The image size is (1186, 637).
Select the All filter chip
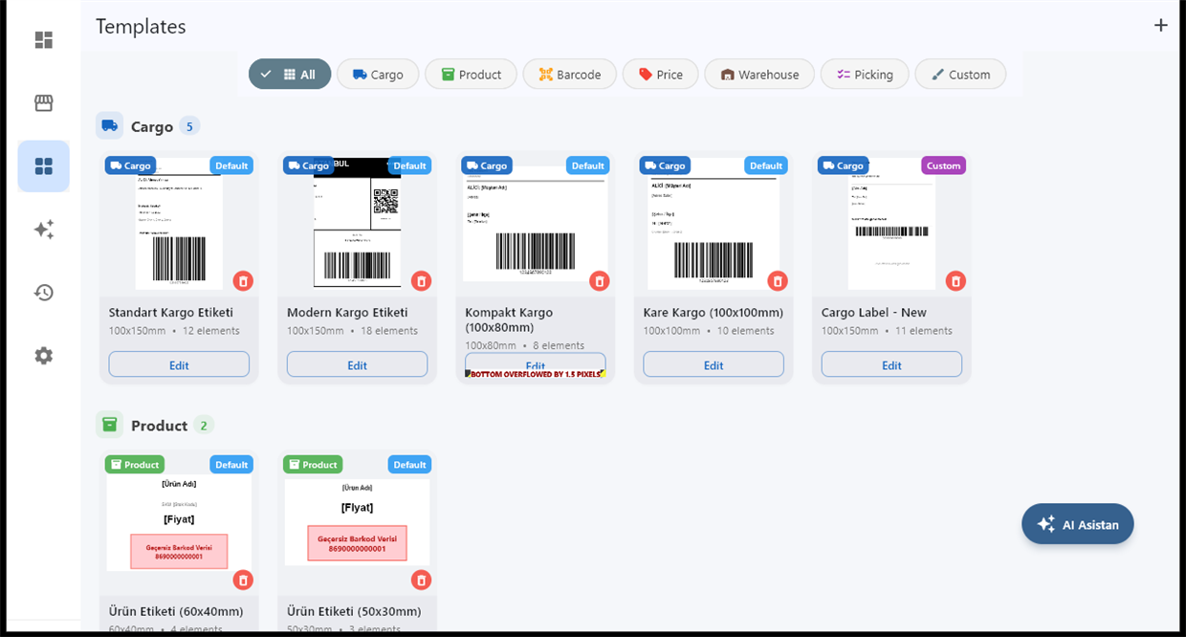click(x=290, y=75)
